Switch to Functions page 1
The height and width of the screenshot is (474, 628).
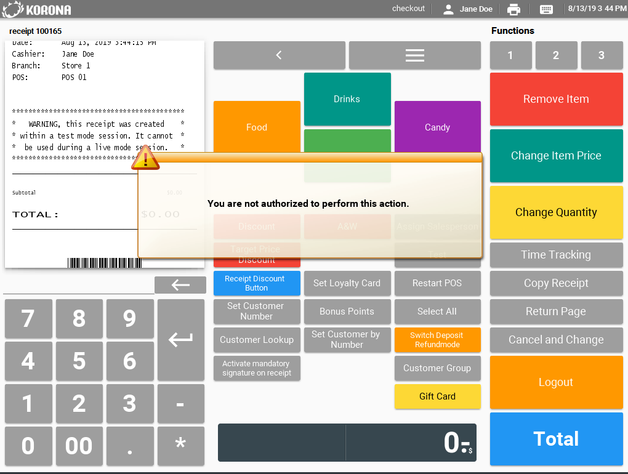[x=510, y=55]
